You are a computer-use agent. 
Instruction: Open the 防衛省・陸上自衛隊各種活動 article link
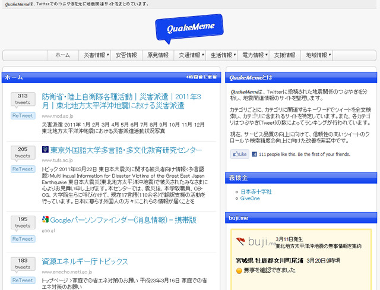[121, 101]
